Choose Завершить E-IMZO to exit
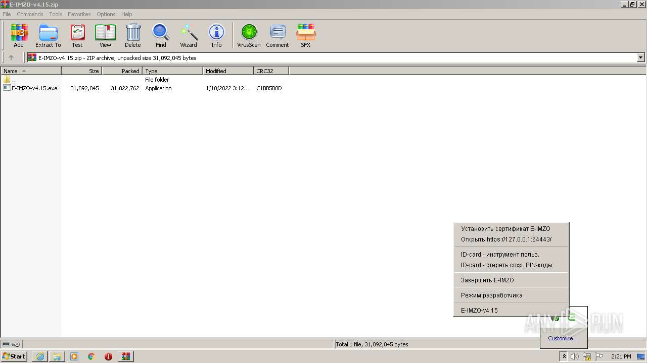Viewport: 647px width, 363px height. click(x=511, y=280)
